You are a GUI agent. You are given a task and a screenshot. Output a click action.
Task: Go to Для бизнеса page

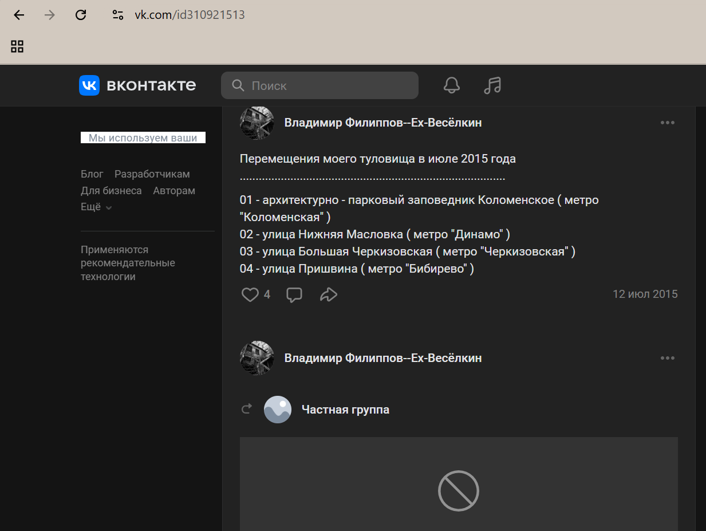111,191
